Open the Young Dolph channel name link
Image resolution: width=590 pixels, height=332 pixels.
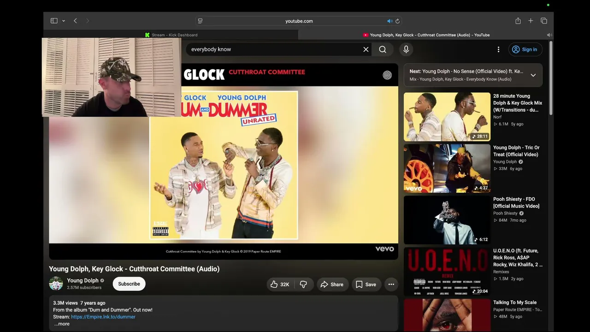pos(83,280)
